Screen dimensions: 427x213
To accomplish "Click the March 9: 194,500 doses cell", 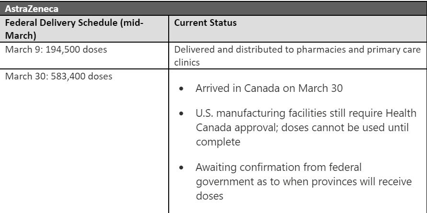I will click(x=84, y=56).
